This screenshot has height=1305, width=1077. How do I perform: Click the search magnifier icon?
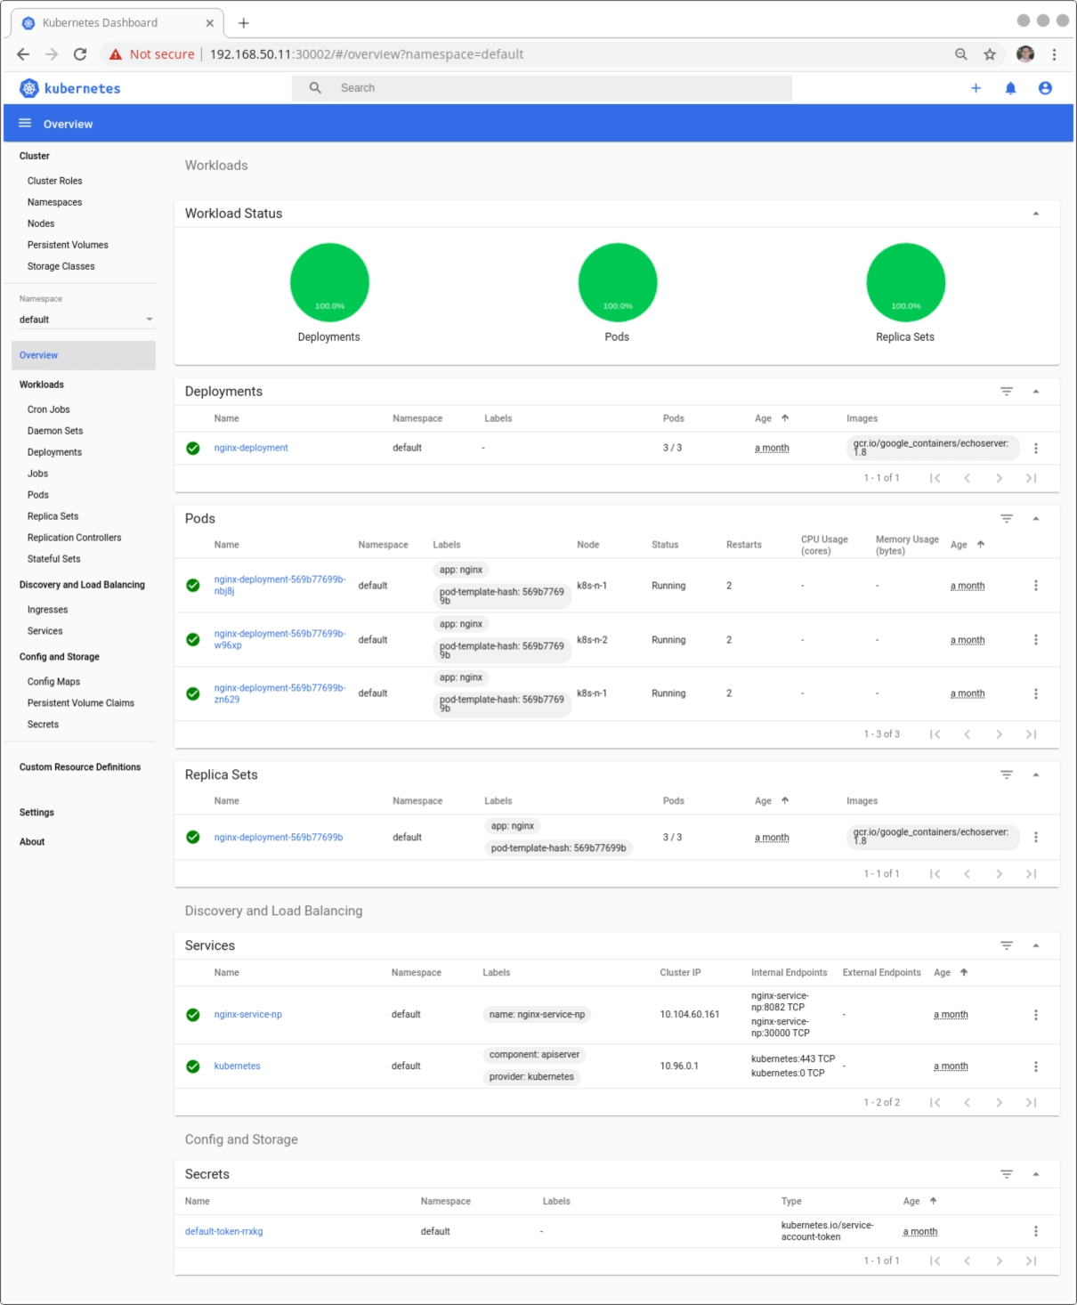click(314, 88)
